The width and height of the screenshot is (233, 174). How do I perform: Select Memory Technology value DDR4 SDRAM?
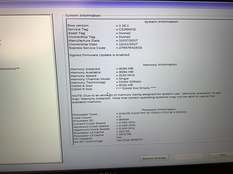click(130, 82)
